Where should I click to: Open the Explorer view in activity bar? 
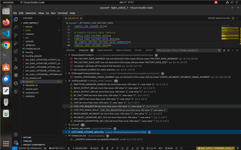coord(16,19)
